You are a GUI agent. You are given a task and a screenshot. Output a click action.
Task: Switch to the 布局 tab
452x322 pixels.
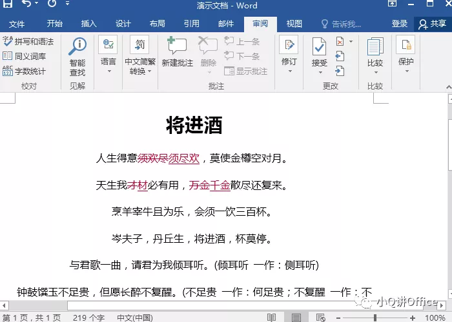point(157,24)
